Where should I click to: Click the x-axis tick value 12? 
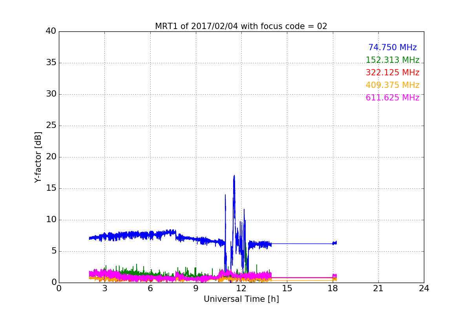click(241, 288)
